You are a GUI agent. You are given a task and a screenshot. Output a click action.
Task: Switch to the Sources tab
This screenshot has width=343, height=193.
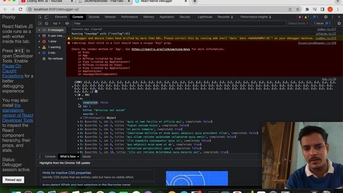pyautogui.click(x=94, y=17)
